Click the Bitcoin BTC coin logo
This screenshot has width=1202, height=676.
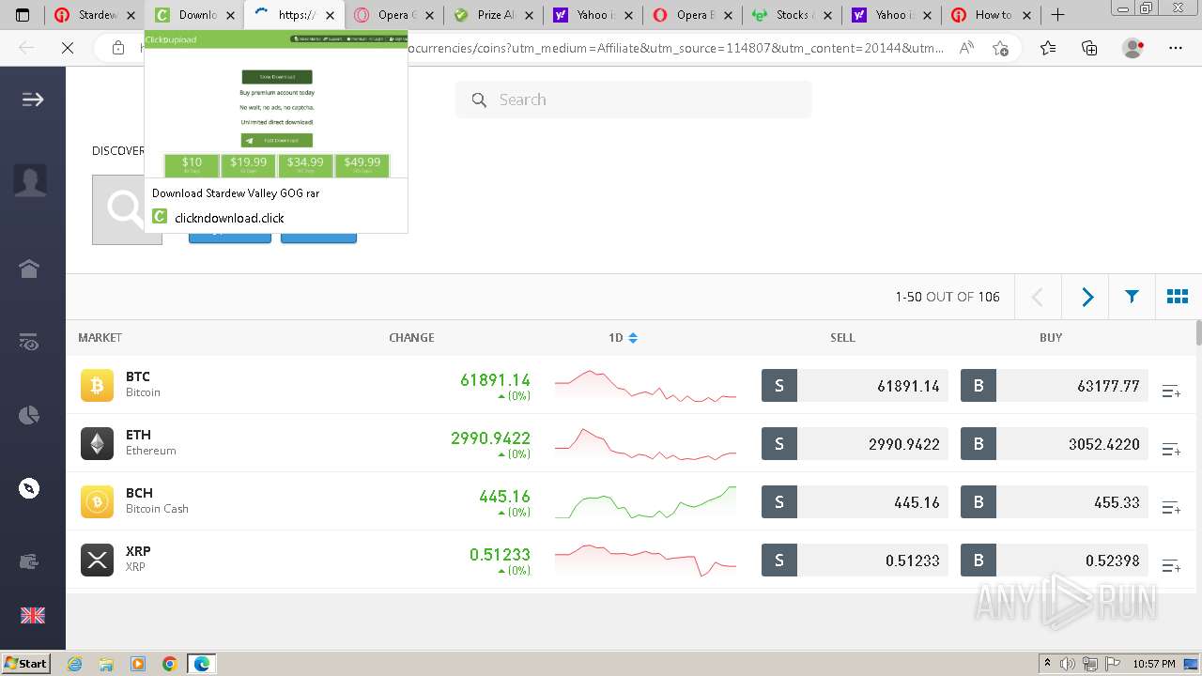97,385
